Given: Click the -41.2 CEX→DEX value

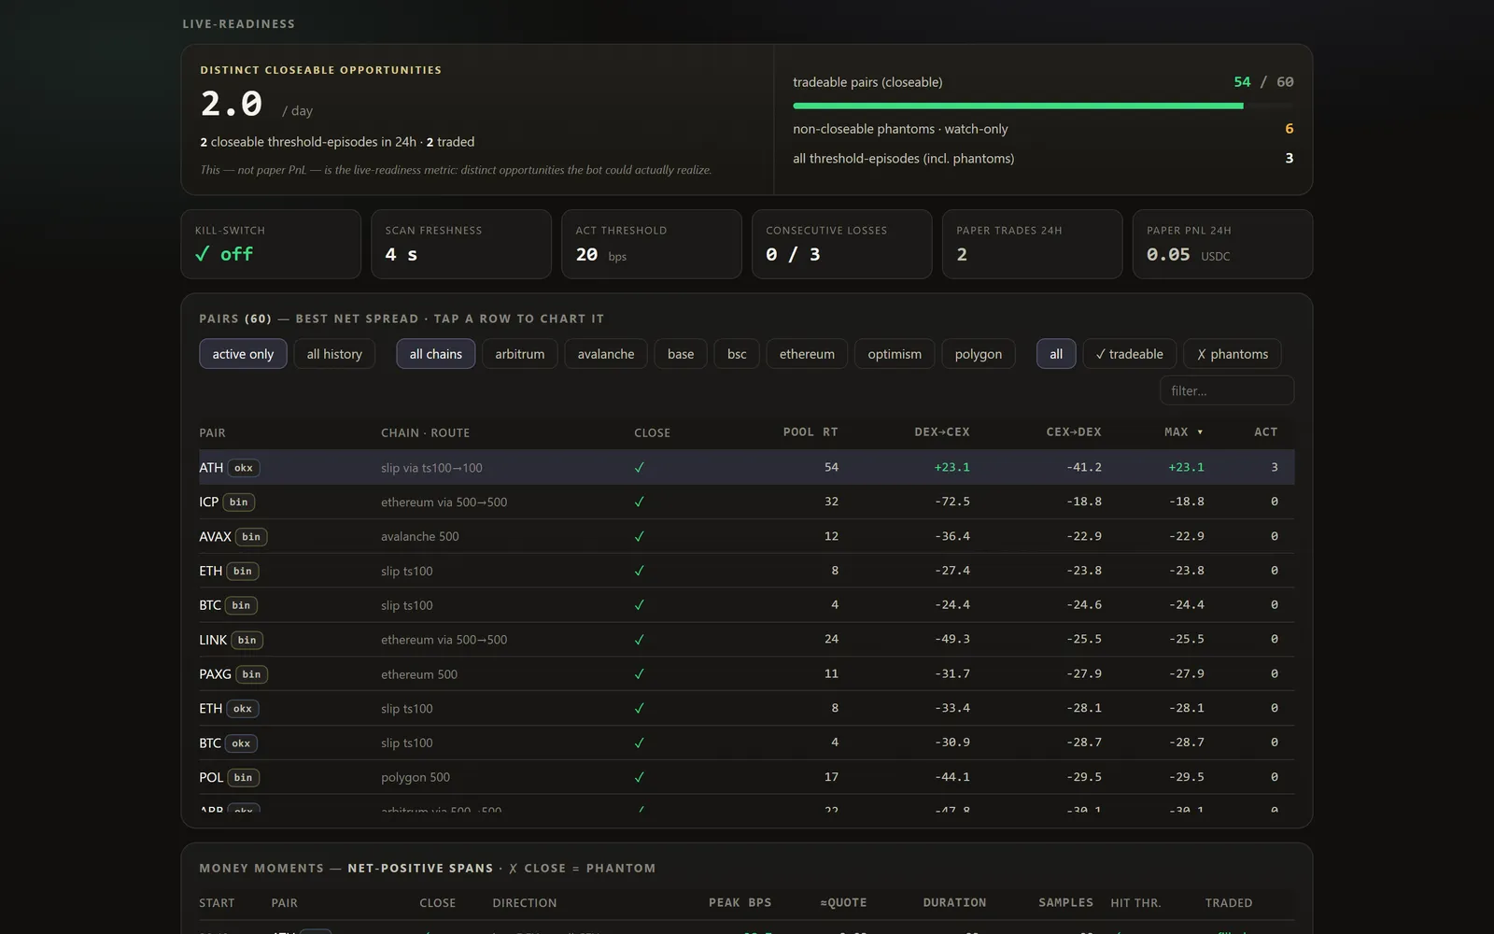Looking at the screenshot, I should click(x=1084, y=467).
